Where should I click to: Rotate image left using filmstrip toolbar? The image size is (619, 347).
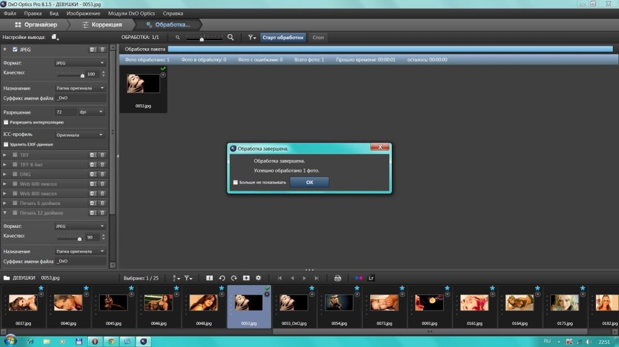222,278
